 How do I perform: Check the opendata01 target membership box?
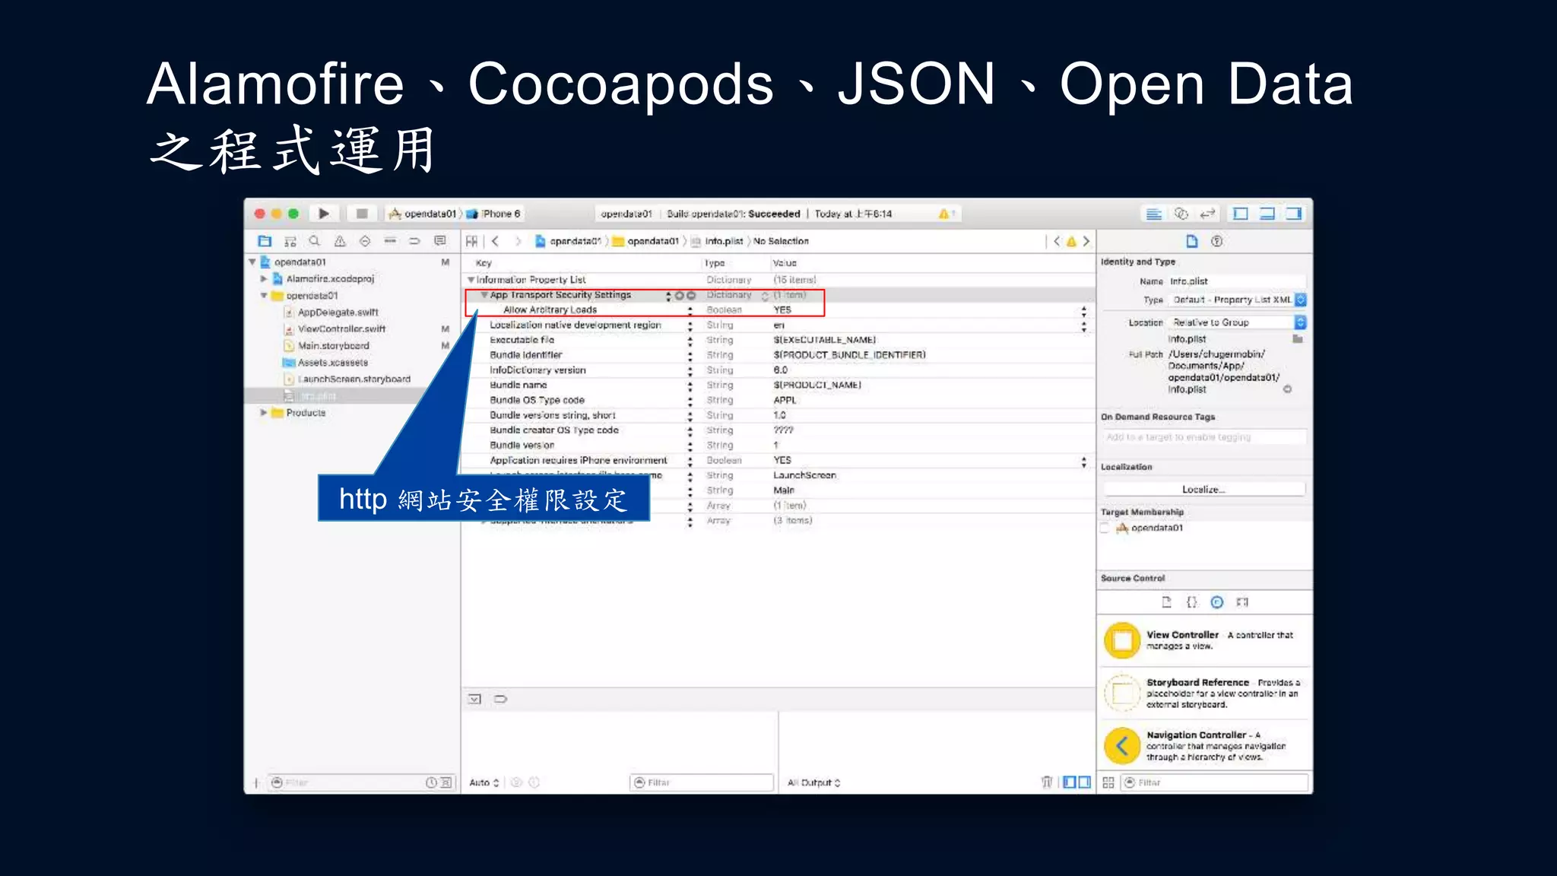[1105, 528]
